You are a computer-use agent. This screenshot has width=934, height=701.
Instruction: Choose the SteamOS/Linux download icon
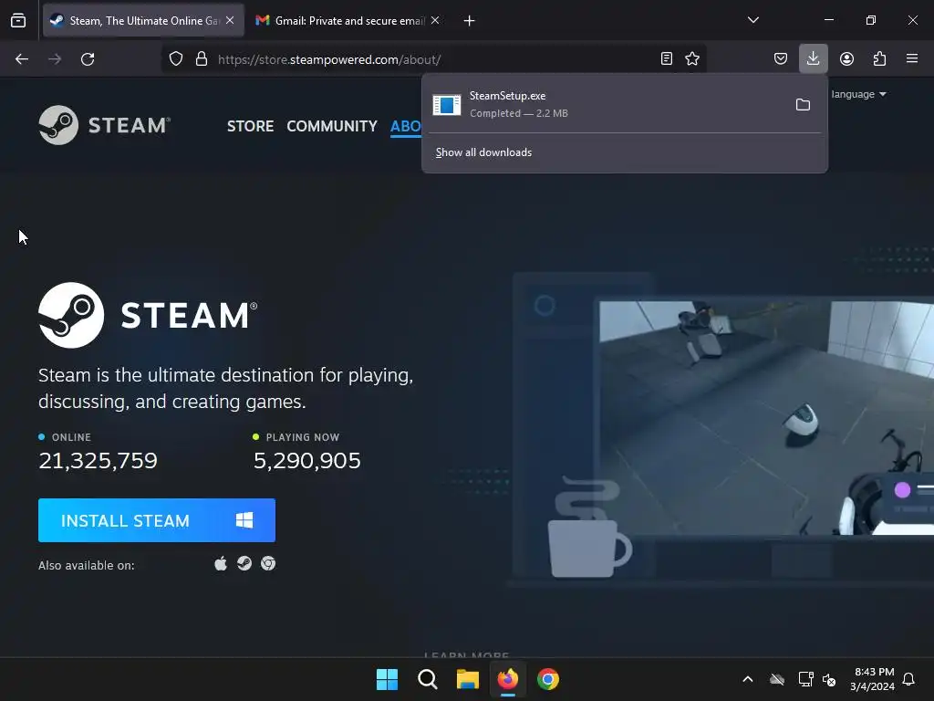(244, 563)
